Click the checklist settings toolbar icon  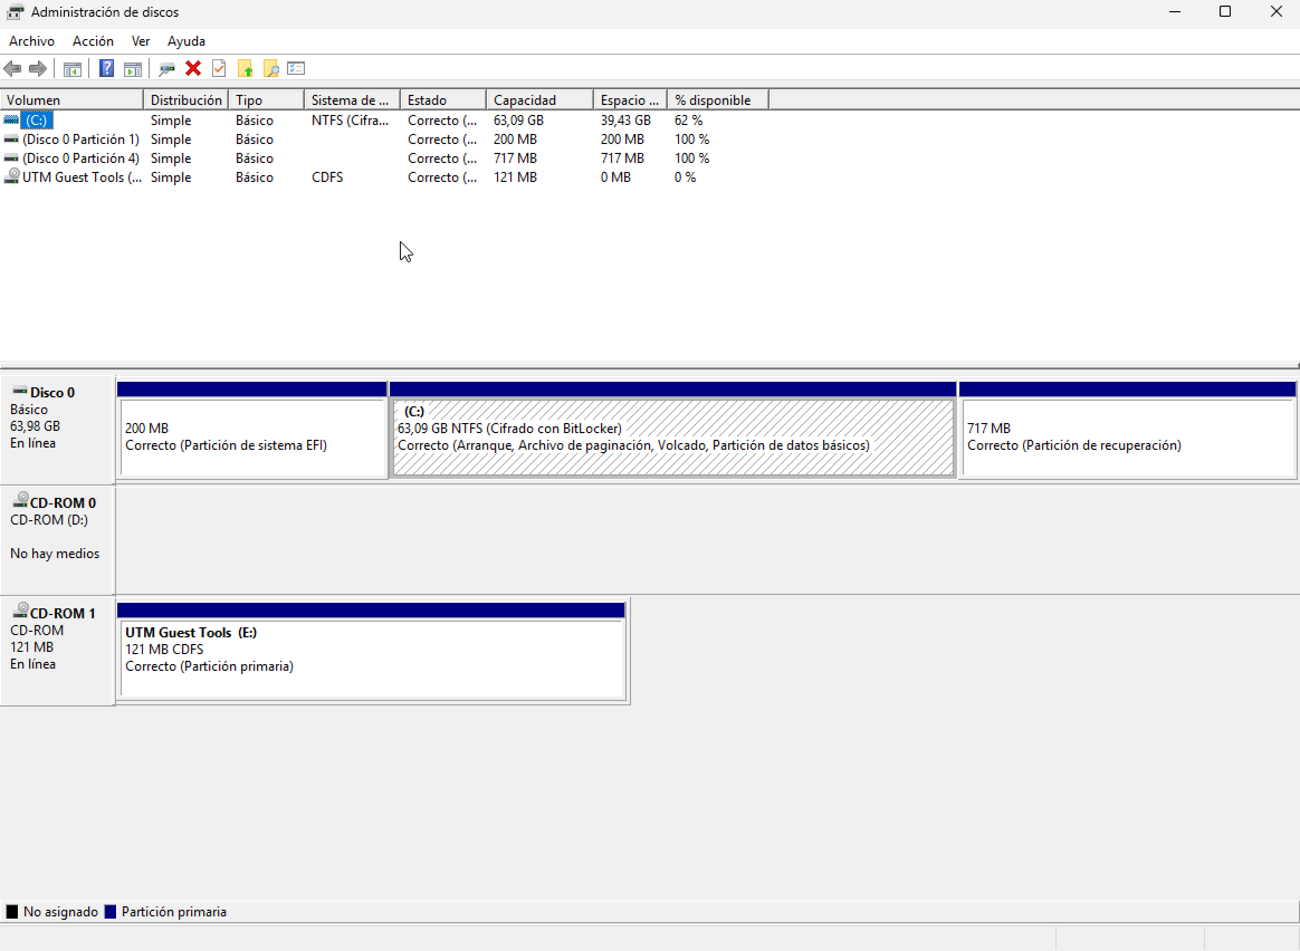(x=296, y=69)
